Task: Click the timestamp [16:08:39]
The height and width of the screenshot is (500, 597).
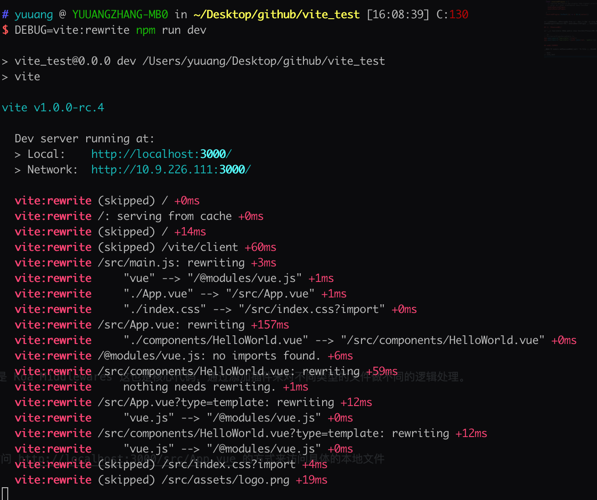Action: tap(398, 15)
